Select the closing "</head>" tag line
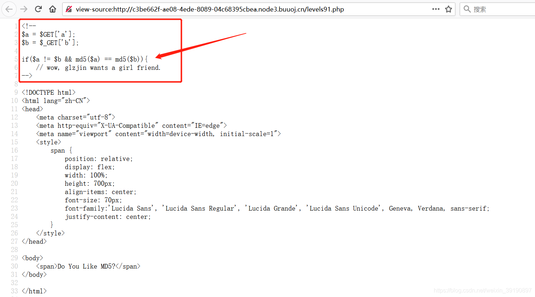Screen dimensions: 535x297 click(34, 242)
